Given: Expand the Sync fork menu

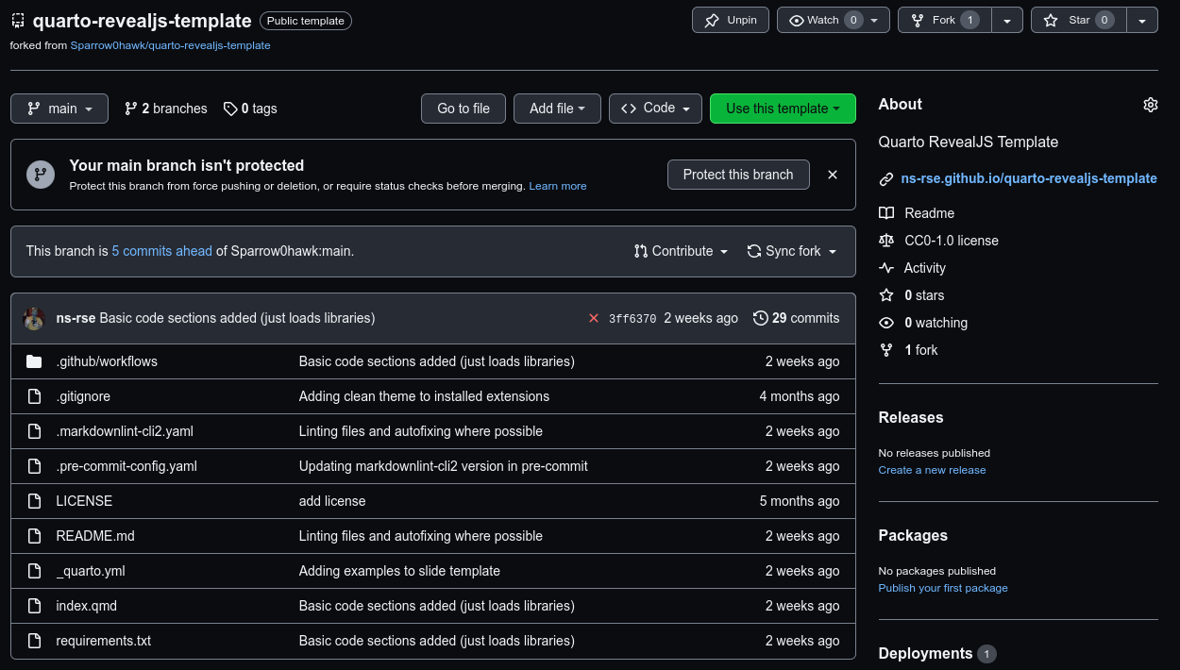Looking at the screenshot, I should [791, 251].
